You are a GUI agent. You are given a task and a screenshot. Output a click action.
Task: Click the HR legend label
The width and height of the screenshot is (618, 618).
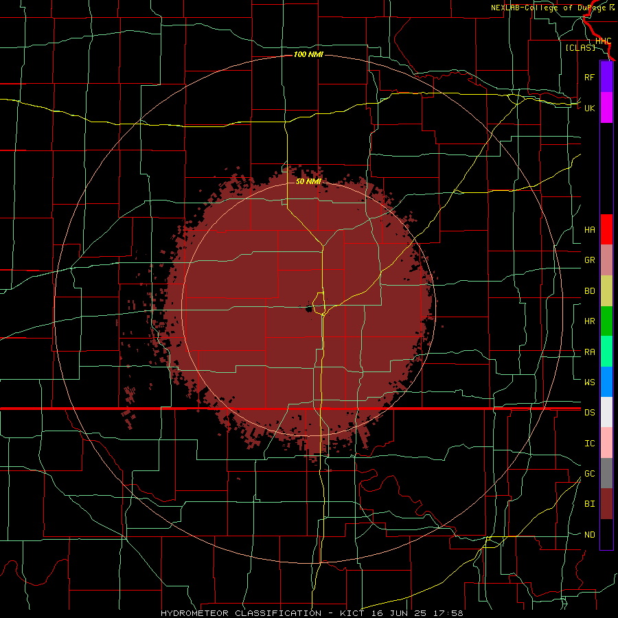point(589,321)
